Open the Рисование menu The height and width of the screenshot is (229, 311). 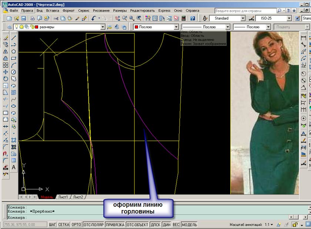(x=101, y=11)
